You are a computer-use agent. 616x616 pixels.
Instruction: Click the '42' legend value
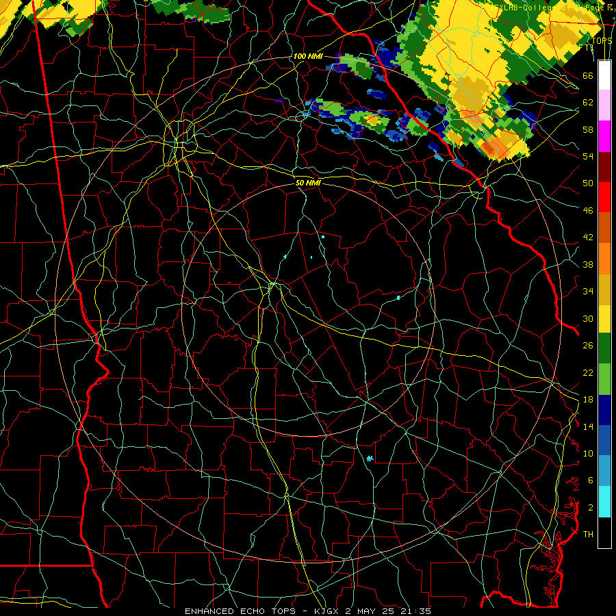pos(588,238)
